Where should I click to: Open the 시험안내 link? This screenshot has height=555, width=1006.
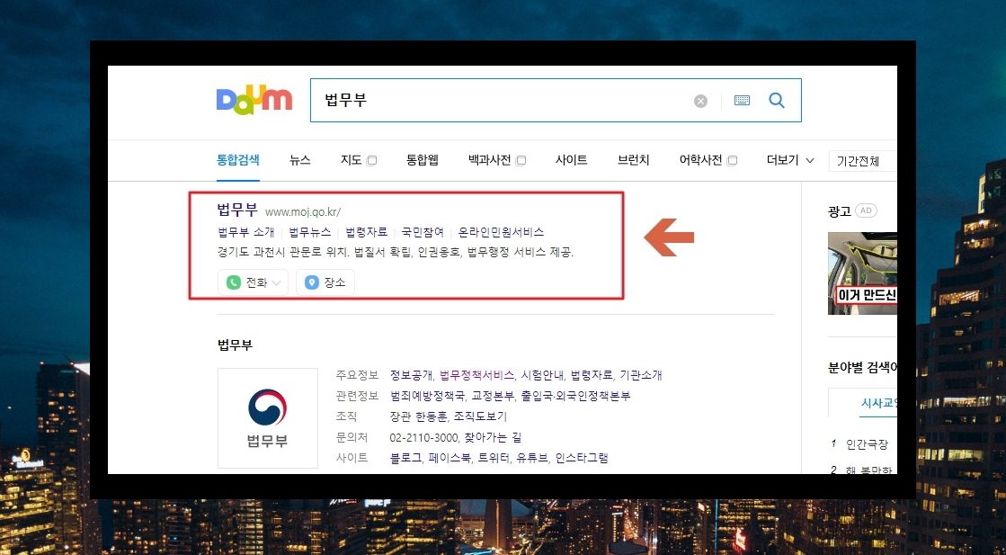pyautogui.click(x=543, y=375)
